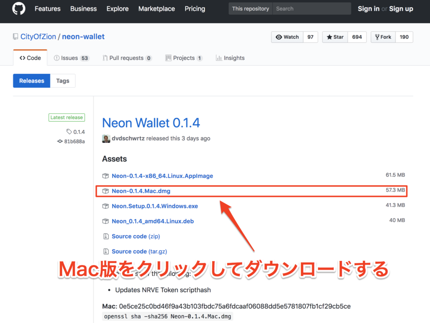This screenshot has height=323, width=430.
Task: Click the Watch button
Action: click(287, 37)
